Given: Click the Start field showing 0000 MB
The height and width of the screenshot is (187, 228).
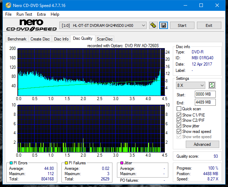Looking at the screenshot, I should coord(205,94).
